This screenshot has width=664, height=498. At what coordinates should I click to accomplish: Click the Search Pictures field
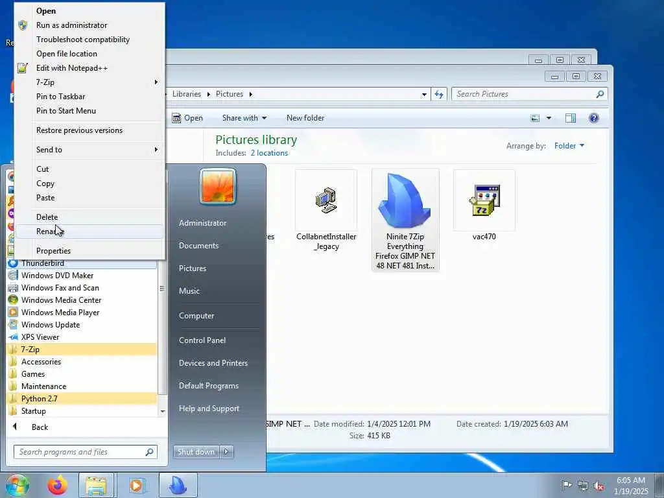[x=529, y=94]
